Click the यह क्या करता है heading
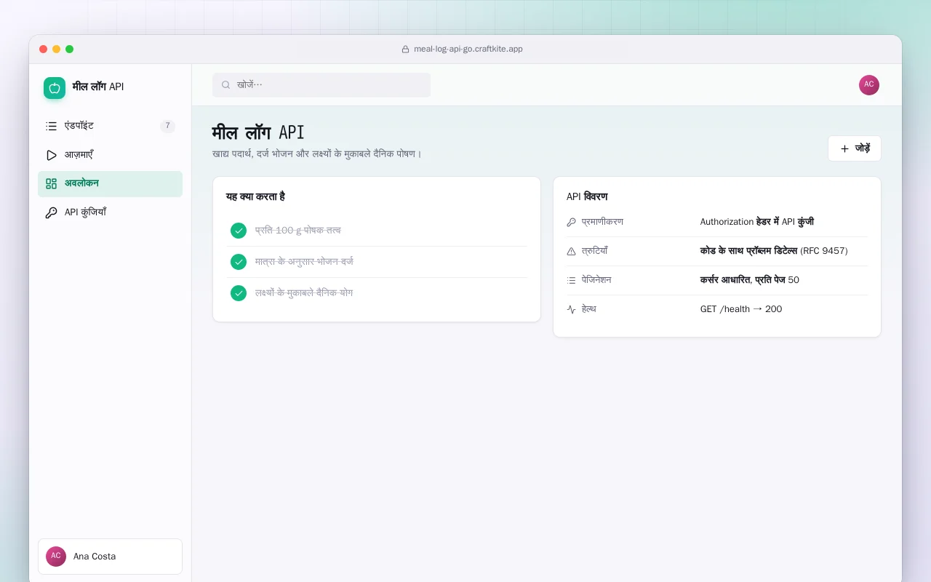This screenshot has height=582, width=931. click(255, 197)
